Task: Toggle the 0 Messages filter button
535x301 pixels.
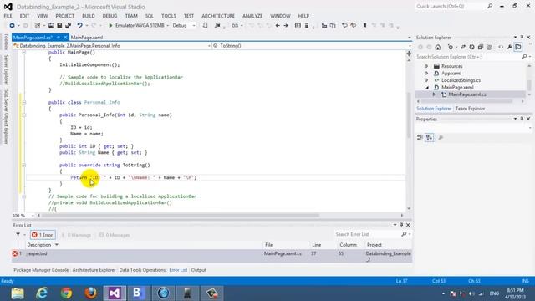Action: (115, 235)
